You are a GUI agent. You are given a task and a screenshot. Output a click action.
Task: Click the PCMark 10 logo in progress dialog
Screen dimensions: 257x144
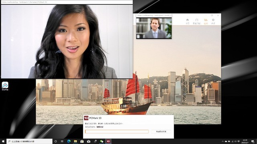click(x=86, y=118)
